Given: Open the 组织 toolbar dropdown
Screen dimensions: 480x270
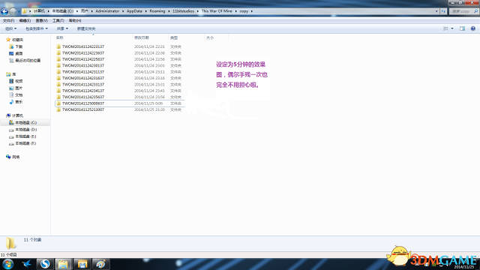Looking at the screenshot, I should (x=10, y=28).
